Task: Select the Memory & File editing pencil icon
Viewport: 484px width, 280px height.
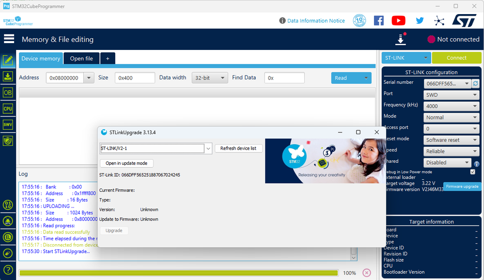Action: tap(8, 60)
